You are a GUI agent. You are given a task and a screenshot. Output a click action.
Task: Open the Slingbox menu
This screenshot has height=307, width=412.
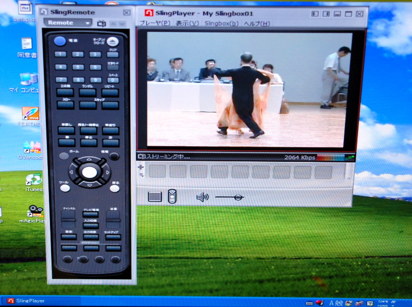(x=221, y=24)
